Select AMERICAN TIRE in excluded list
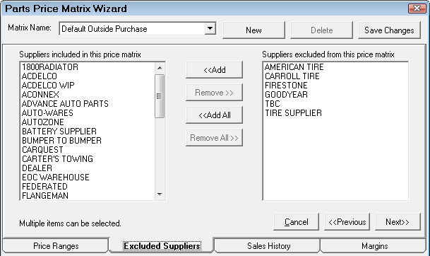Viewport: 430px width, 256px height. pyautogui.click(x=335, y=67)
